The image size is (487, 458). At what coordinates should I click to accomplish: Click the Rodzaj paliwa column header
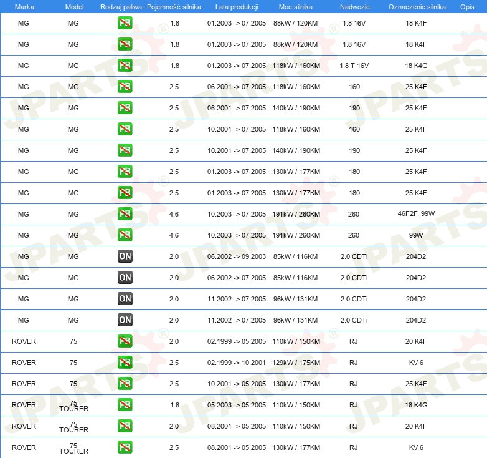(121, 7)
